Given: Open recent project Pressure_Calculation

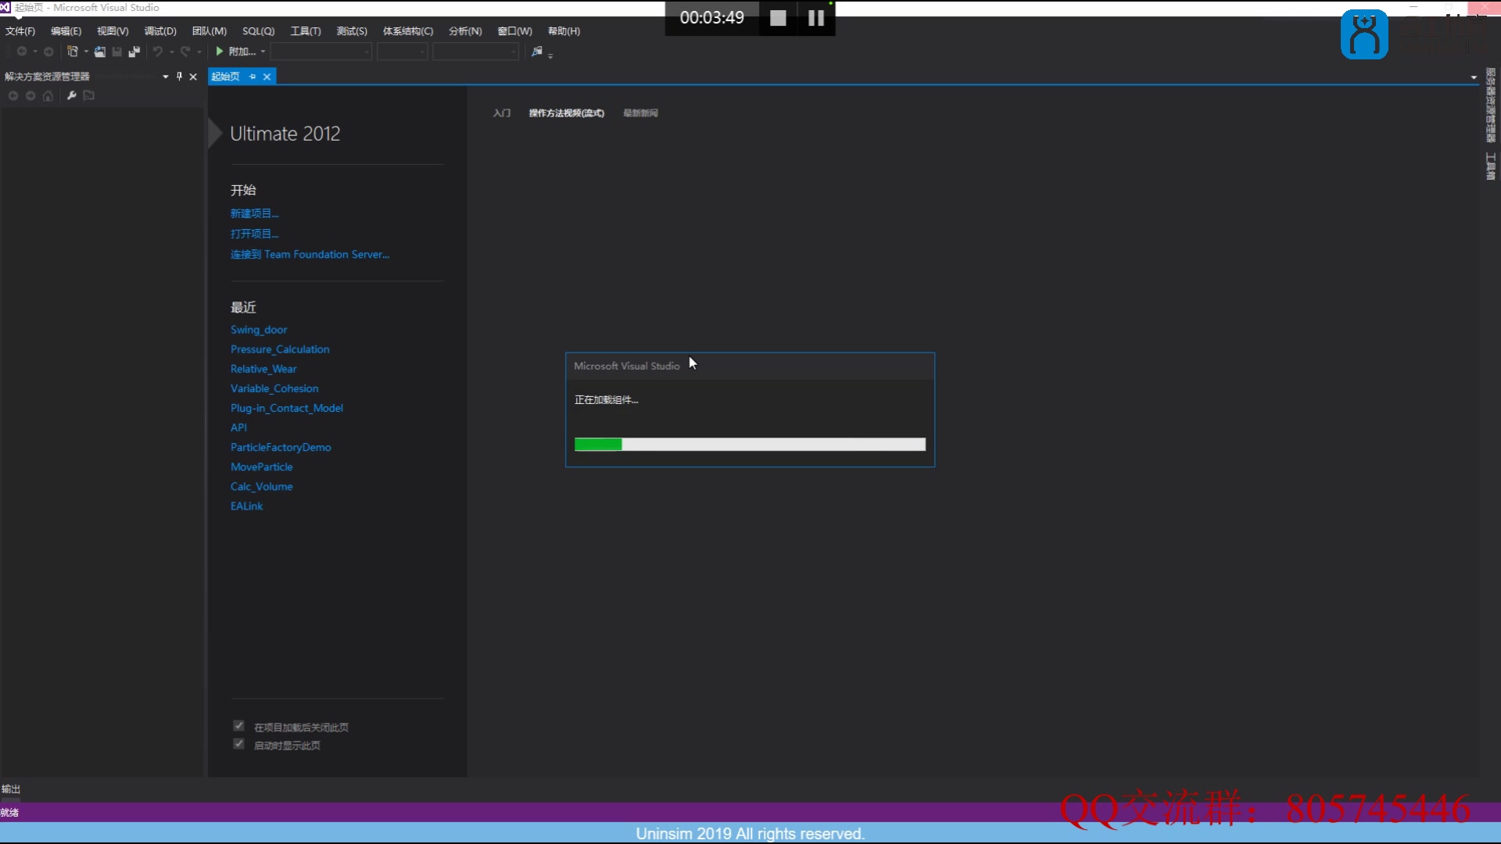Looking at the screenshot, I should pos(280,349).
